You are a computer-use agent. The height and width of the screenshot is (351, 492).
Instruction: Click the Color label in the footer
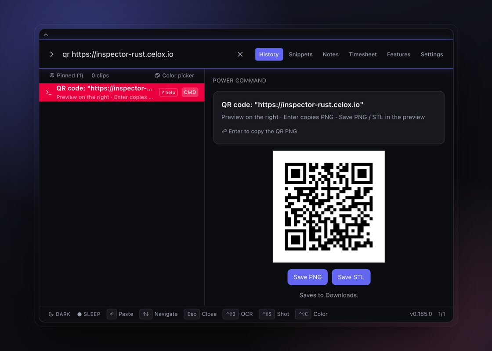[320, 314]
